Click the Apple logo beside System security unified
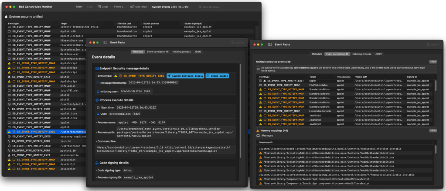 pyautogui.click(x=6, y=16)
